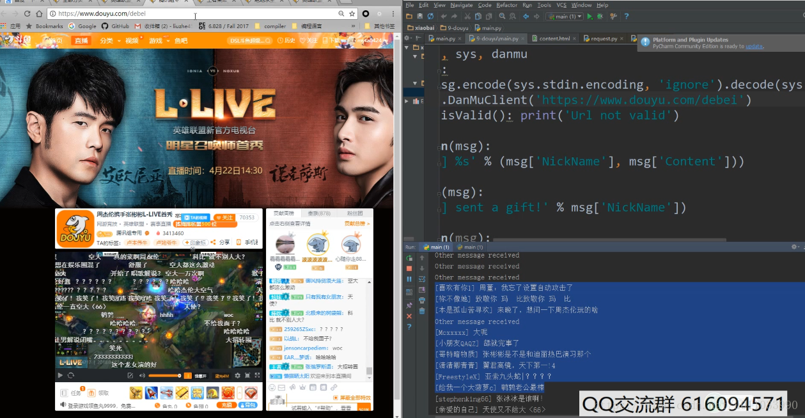Switch to the request.py editor tab

click(x=604, y=38)
